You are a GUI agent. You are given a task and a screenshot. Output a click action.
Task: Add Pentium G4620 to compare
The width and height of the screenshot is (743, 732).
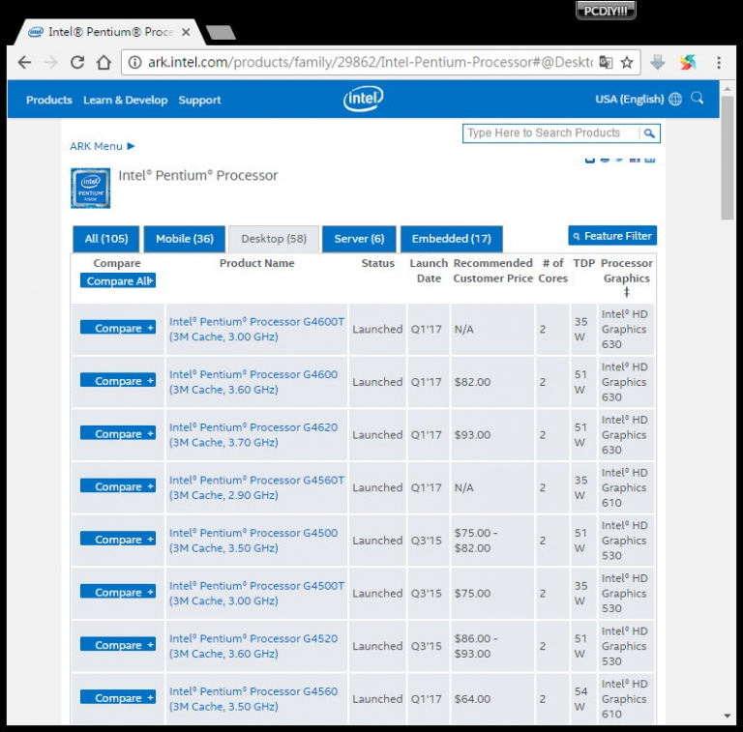[x=118, y=434]
